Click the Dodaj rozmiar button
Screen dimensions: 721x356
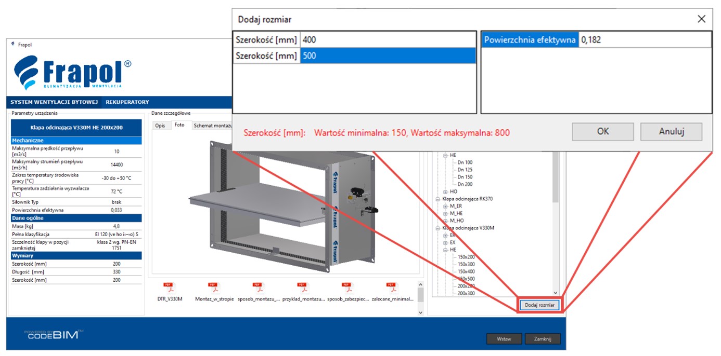click(540, 305)
